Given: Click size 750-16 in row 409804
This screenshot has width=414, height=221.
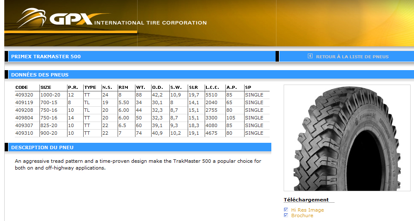Looking at the screenshot, I should click(49, 118).
